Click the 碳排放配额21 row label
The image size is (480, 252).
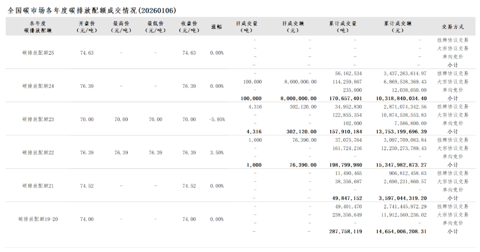pos(38,186)
